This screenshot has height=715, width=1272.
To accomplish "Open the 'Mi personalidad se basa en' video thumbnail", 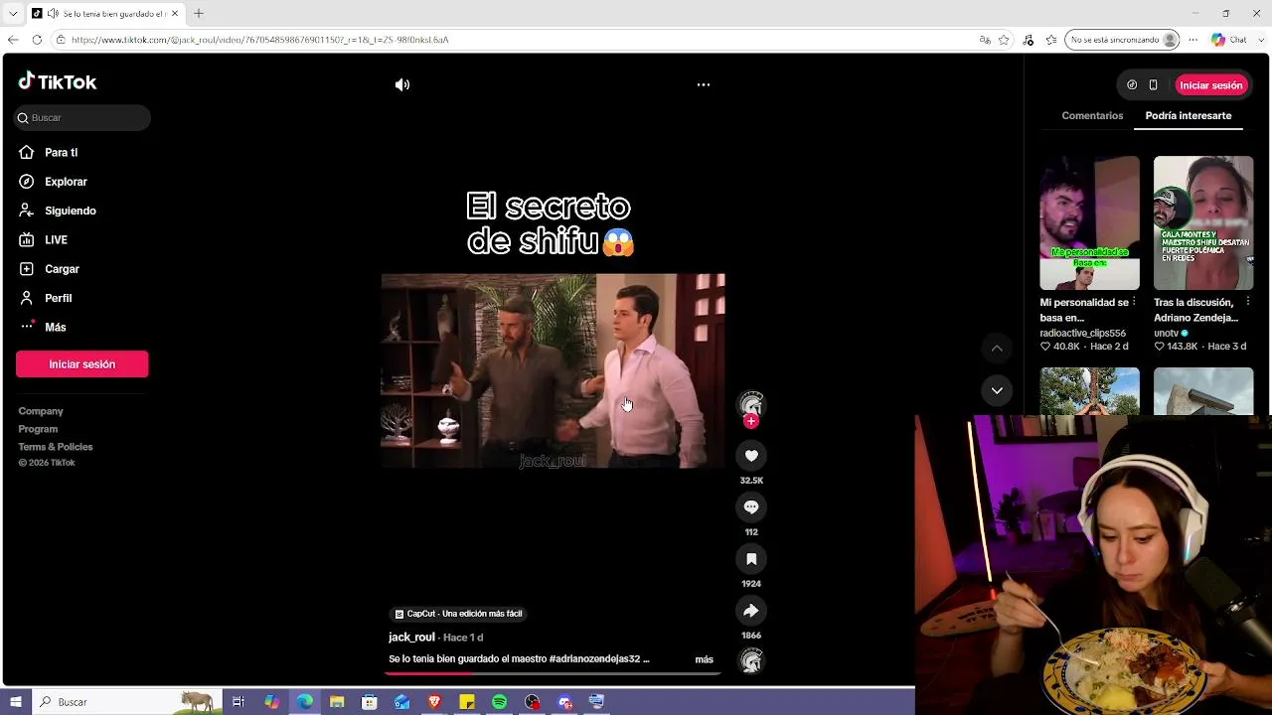I will point(1090,222).
